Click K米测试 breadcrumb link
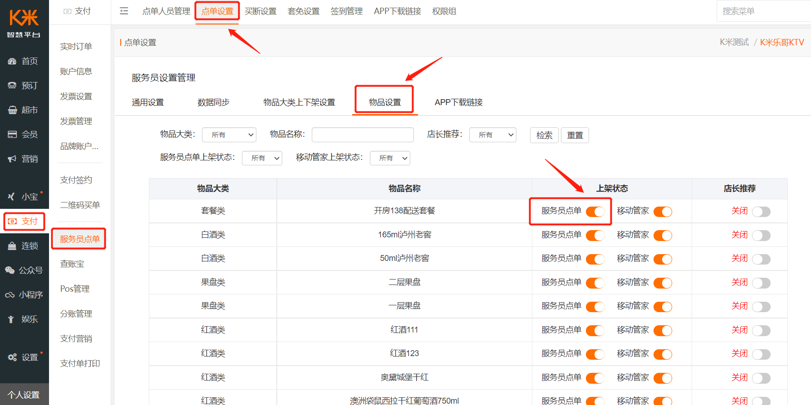This screenshot has width=811, height=405. coord(734,42)
